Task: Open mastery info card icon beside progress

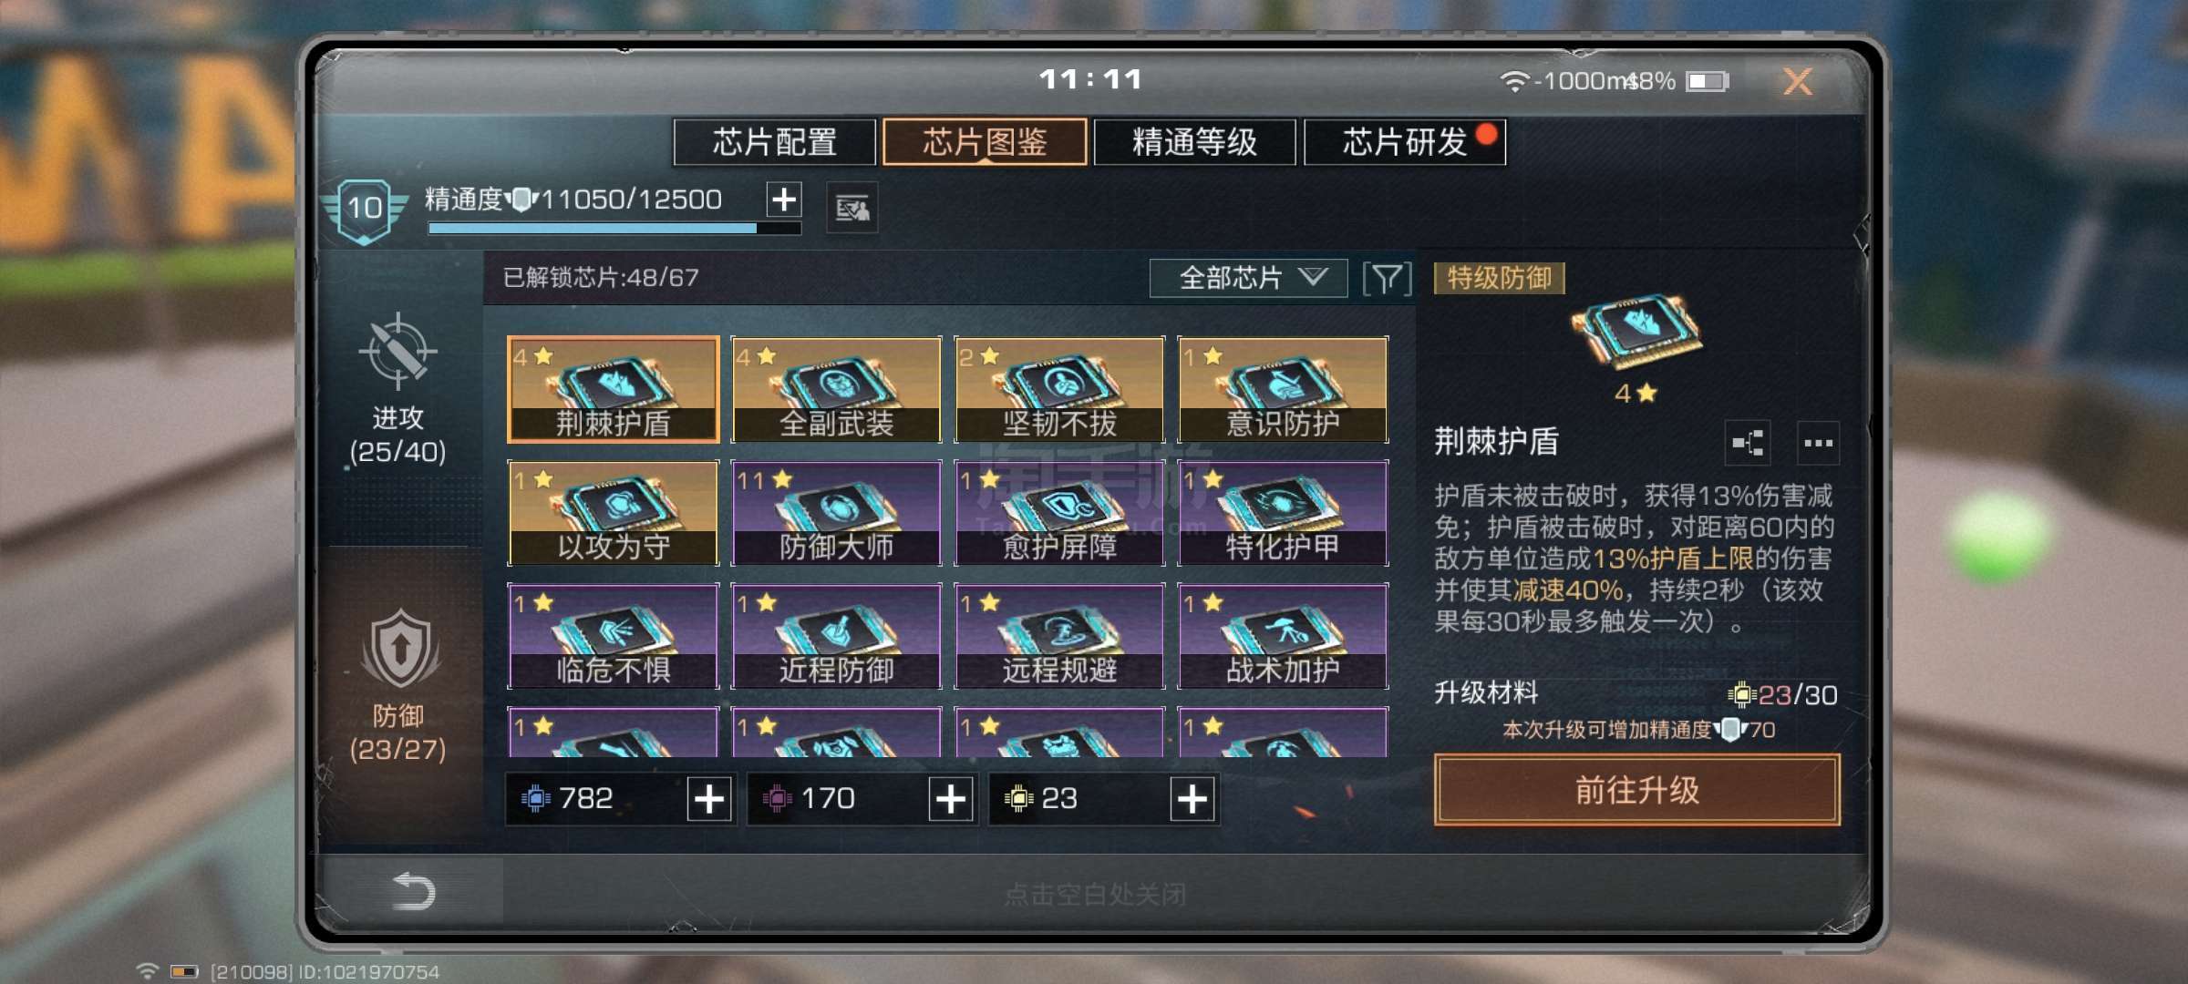Action: pos(852,209)
